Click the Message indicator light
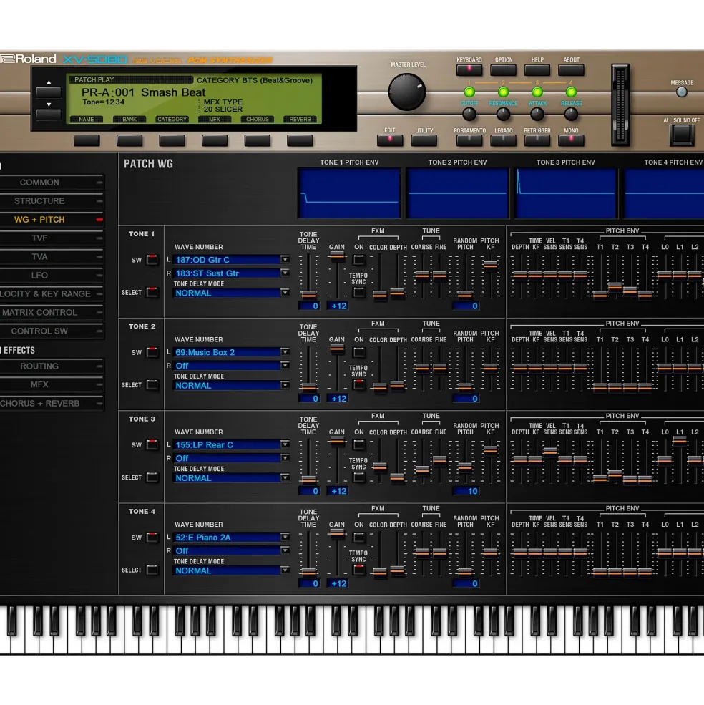The height and width of the screenshot is (705, 704). (x=682, y=92)
